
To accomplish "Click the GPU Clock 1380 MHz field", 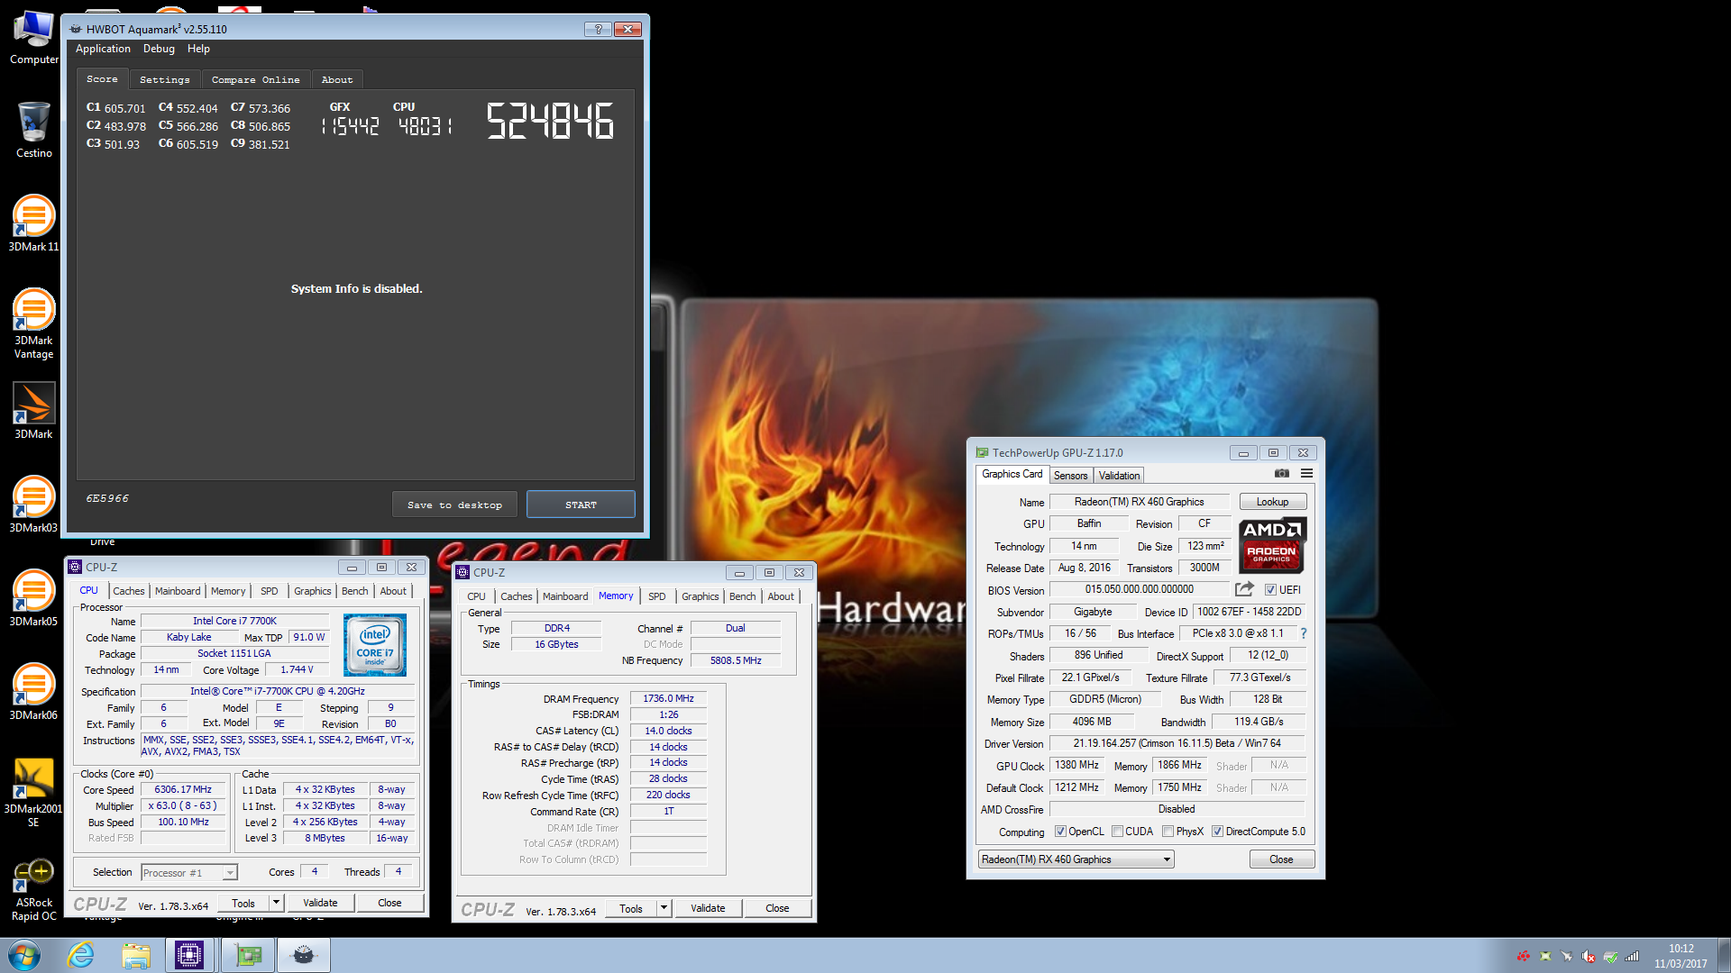I will 1076,765.
